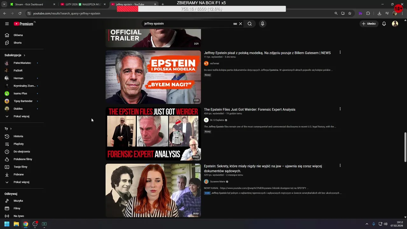Open Historia watch history
407x229 pixels.
point(22,136)
